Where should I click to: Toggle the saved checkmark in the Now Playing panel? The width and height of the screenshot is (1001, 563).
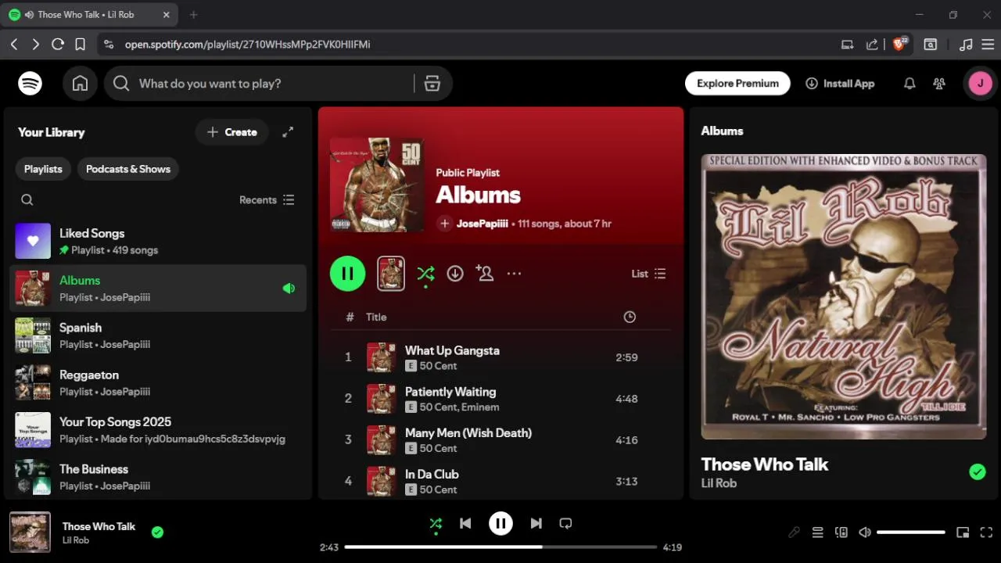tap(978, 472)
